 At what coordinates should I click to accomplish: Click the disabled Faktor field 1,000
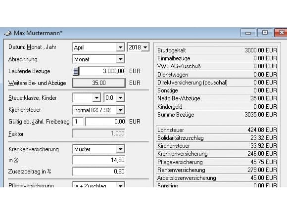tap(99, 133)
